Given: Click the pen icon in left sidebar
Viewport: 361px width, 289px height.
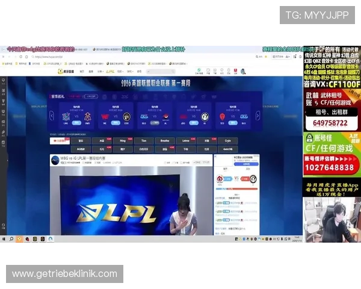Looking at the screenshot, I should point(3,132).
